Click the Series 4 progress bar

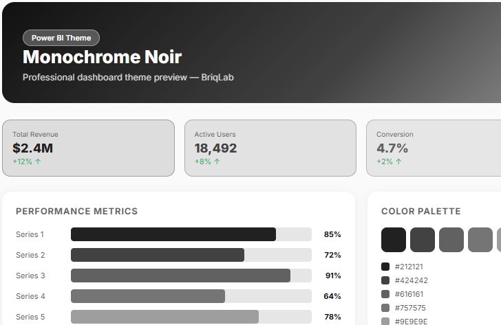click(x=191, y=296)
